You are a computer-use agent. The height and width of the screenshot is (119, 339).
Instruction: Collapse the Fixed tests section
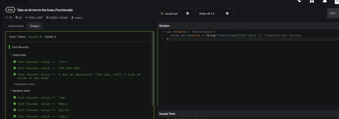pyautogui.click(x=18, y=55)
